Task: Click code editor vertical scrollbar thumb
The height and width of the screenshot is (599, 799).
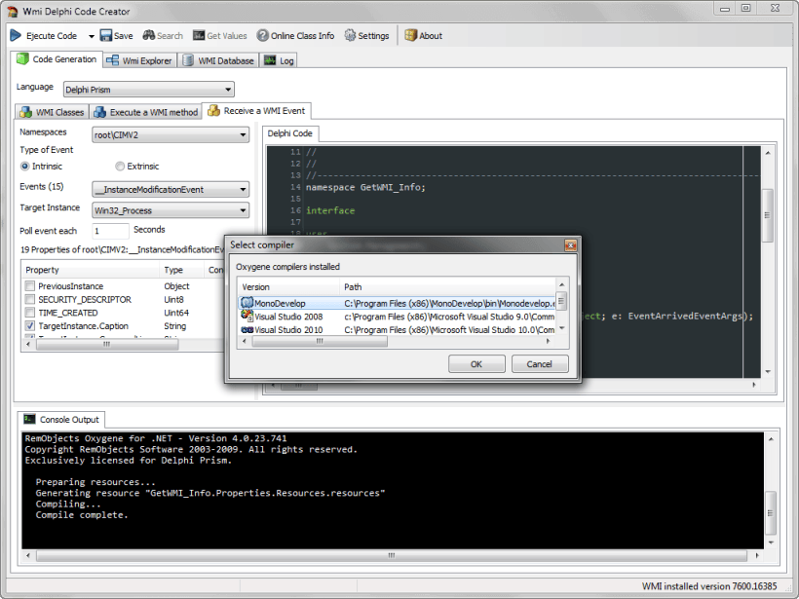Action: 768,215
